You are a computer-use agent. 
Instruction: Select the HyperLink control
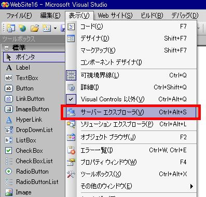[x=34, y=120]
